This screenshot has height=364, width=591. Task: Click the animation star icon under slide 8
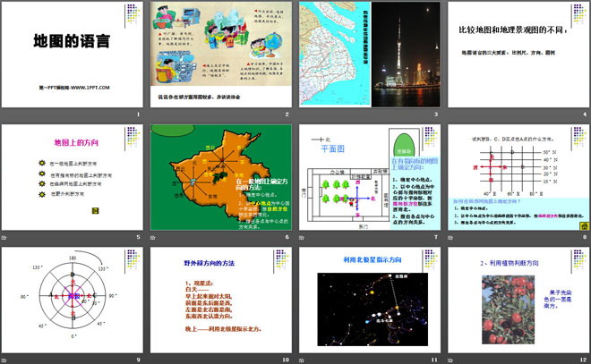coord(449,237)
